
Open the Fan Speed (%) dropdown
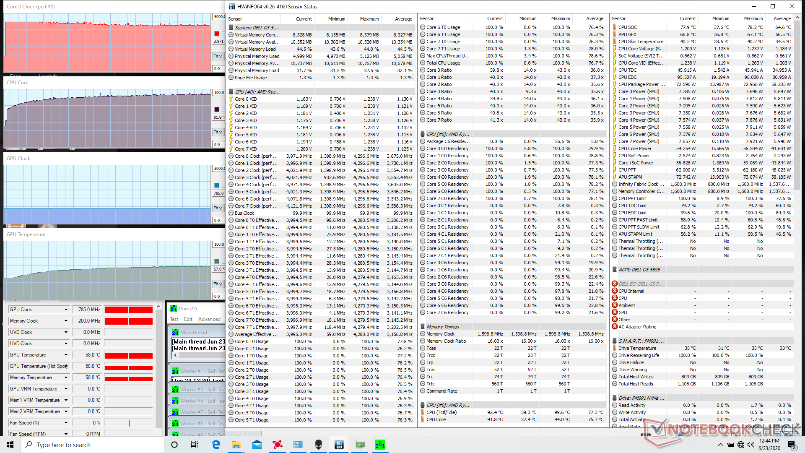point(66,423)
